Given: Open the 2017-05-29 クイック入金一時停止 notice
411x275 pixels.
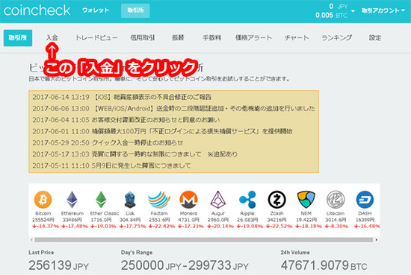Looking at the screenshot, I should tap(108, 143).
